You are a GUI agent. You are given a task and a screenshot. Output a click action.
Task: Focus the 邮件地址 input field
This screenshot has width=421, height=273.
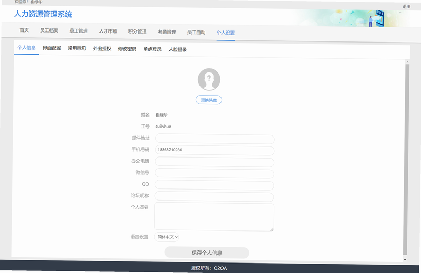pyautogui.click(x=215, y=139)
